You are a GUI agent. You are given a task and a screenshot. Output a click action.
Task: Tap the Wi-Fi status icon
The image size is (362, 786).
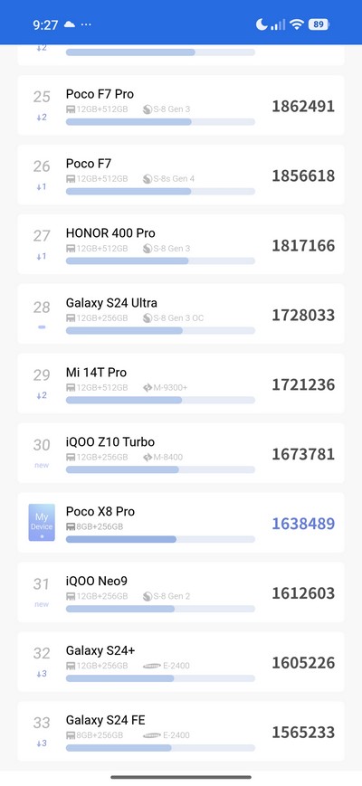tap(297, 24)
